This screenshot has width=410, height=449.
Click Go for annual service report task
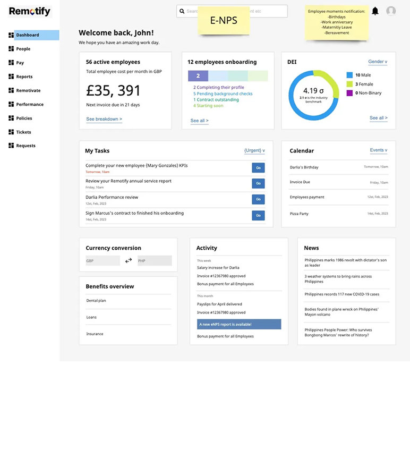click(x=258, y=183)
